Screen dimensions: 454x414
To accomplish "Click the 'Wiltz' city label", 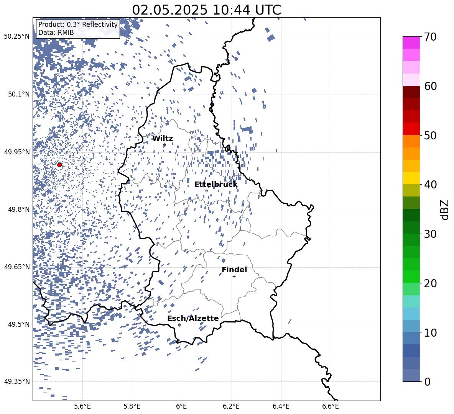I will pos(163,139).
